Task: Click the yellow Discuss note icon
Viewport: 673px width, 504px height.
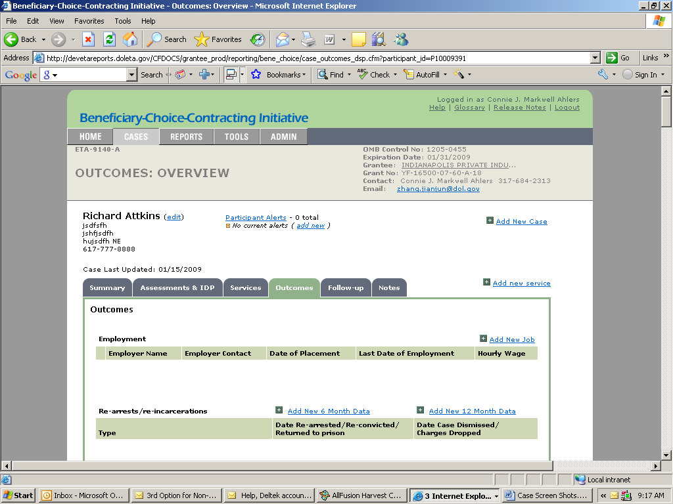Action: [x=358, y=39]
